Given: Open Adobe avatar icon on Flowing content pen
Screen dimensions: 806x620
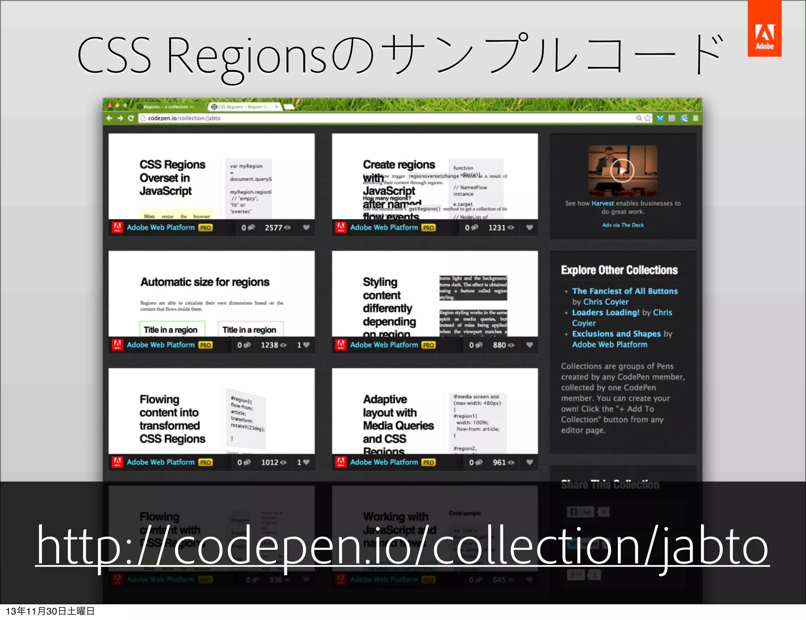Looking at the screenshot, I should point(117,462).
